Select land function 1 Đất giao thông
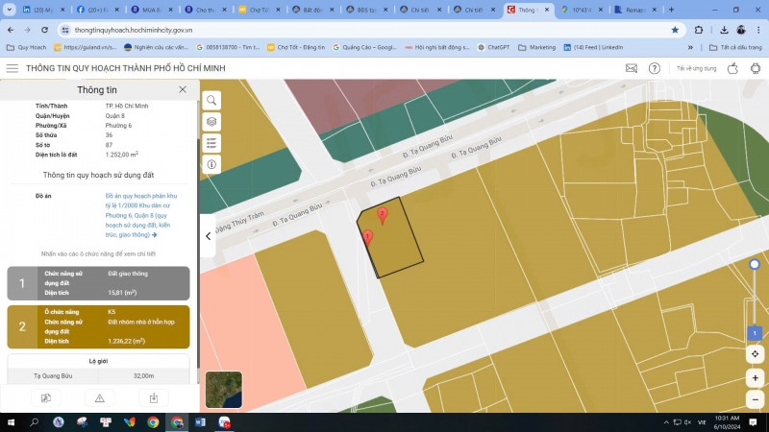 [99, 283]
